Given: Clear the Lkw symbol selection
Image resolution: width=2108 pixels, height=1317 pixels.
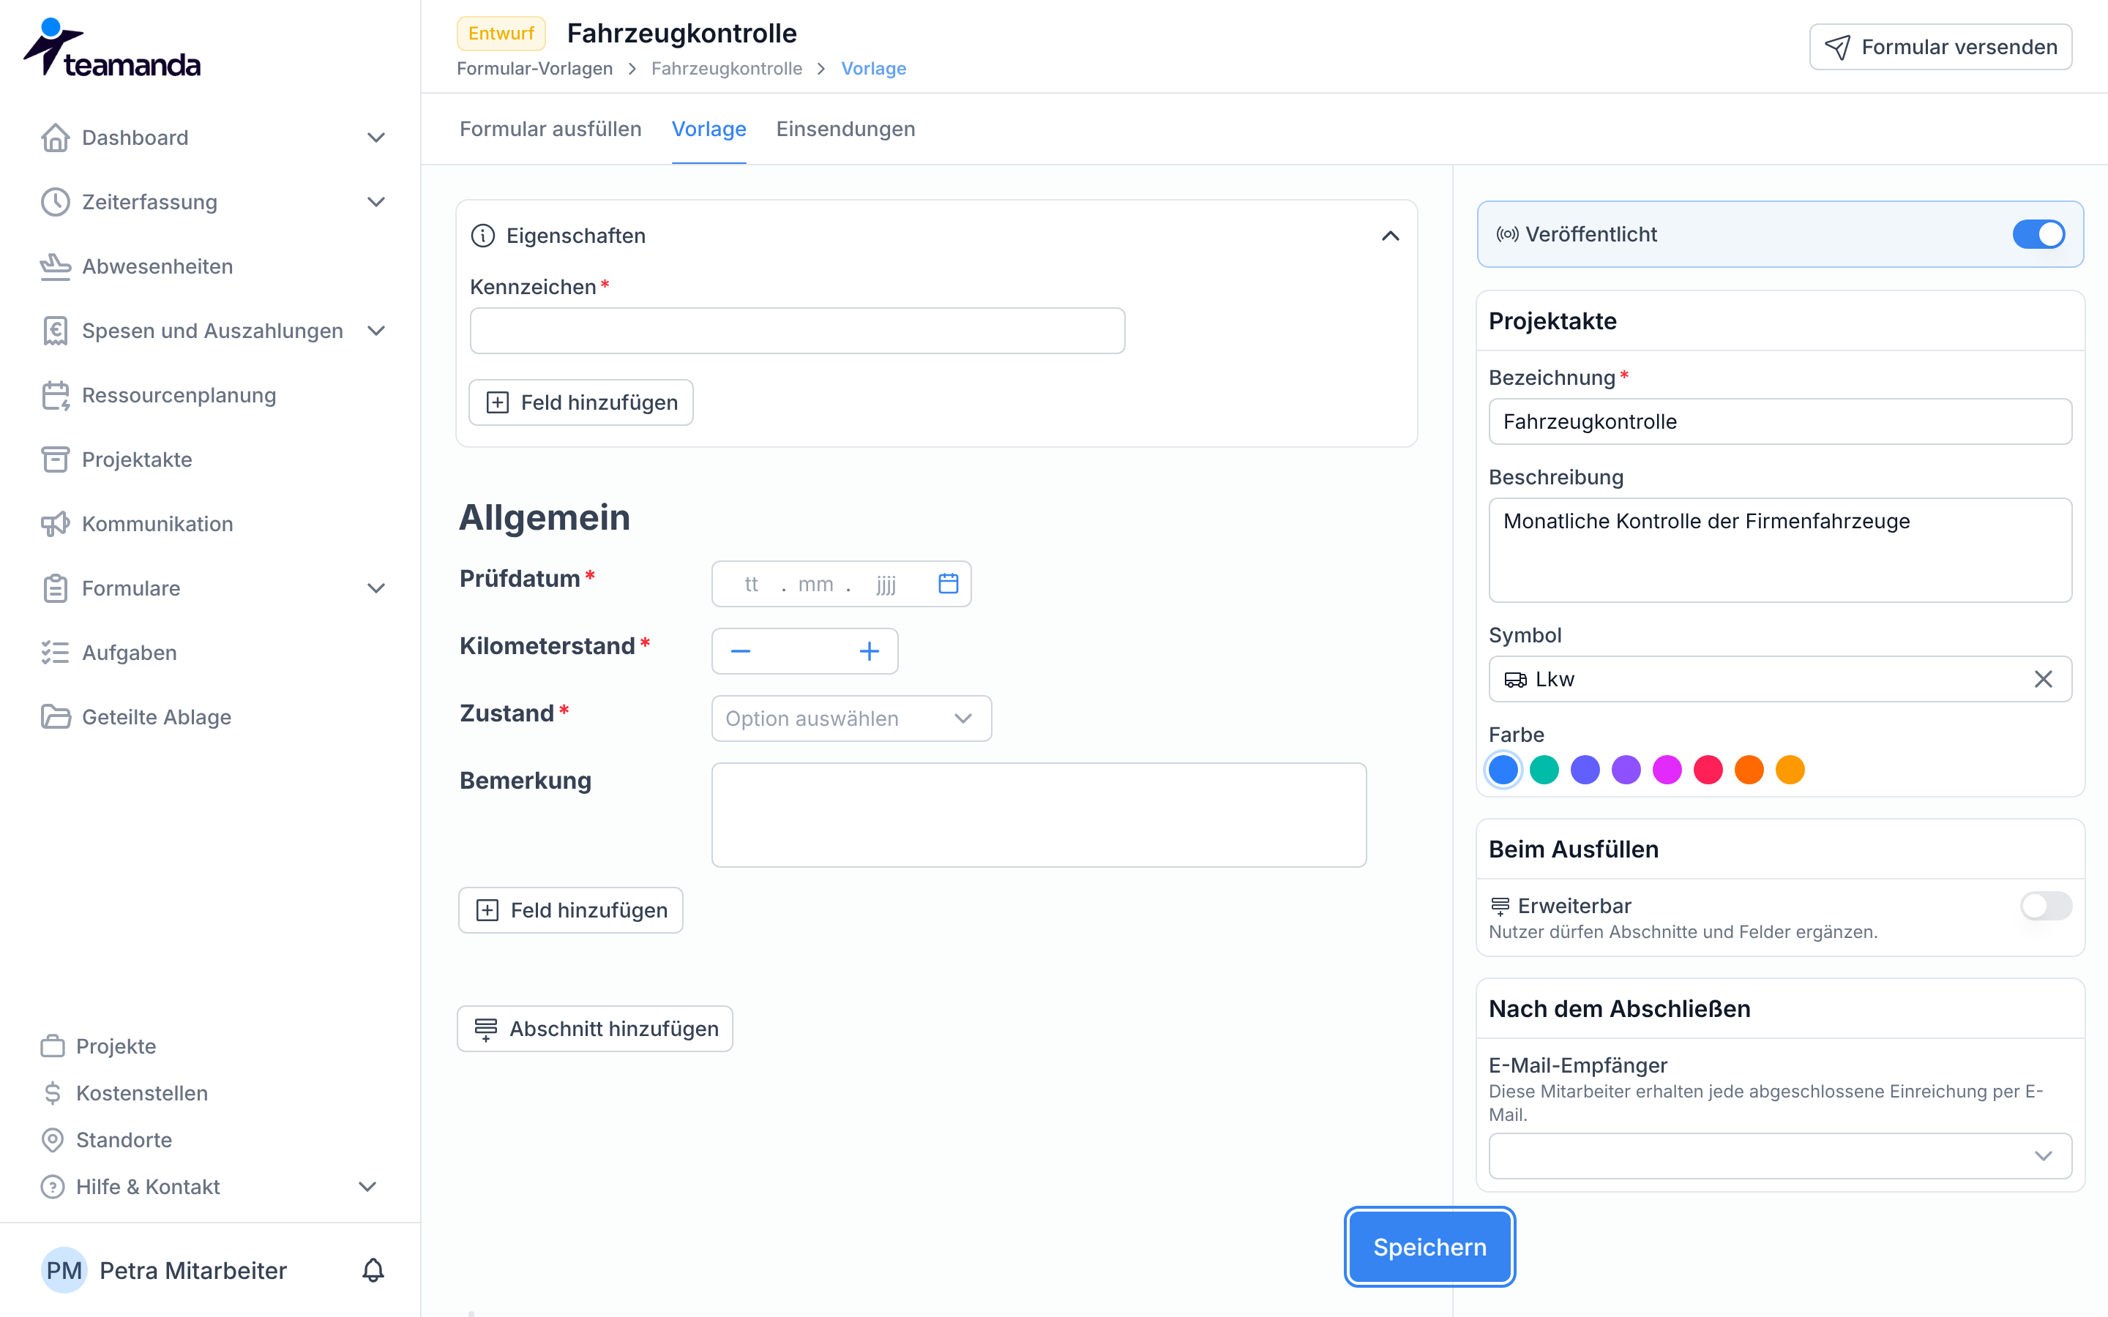Looking at the screenshot, I should 2044,680.
